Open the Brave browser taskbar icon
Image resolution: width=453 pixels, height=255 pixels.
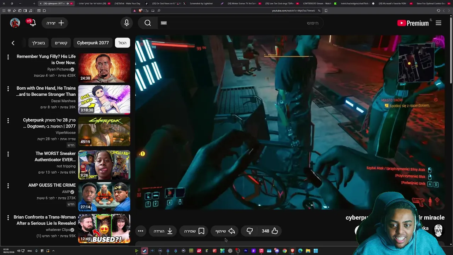click(292, 251)
